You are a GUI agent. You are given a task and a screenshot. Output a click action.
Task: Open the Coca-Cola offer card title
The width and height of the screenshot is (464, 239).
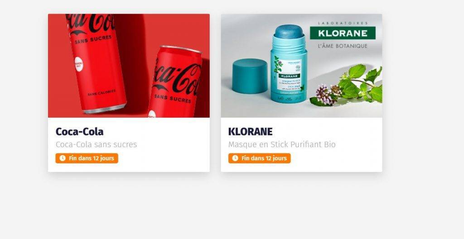80,132
